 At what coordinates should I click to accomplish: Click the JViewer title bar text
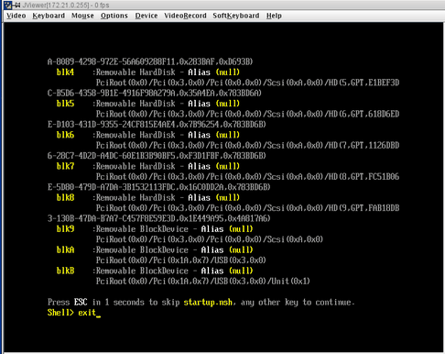66,6
